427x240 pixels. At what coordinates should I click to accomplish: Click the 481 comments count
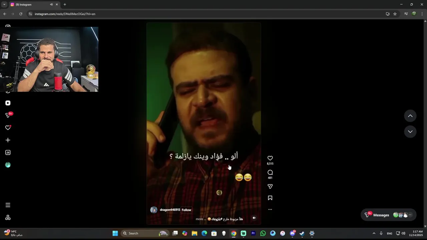click(270, 178)
